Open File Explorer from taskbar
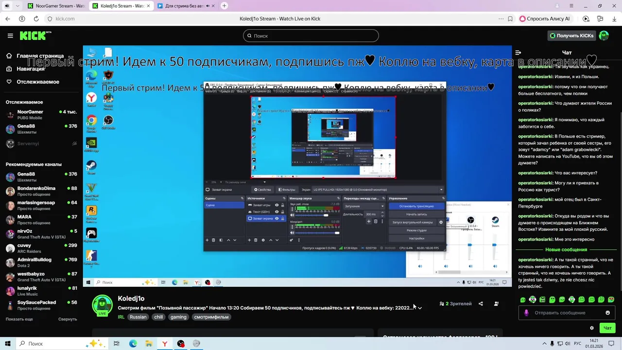 tap(149, 343)
